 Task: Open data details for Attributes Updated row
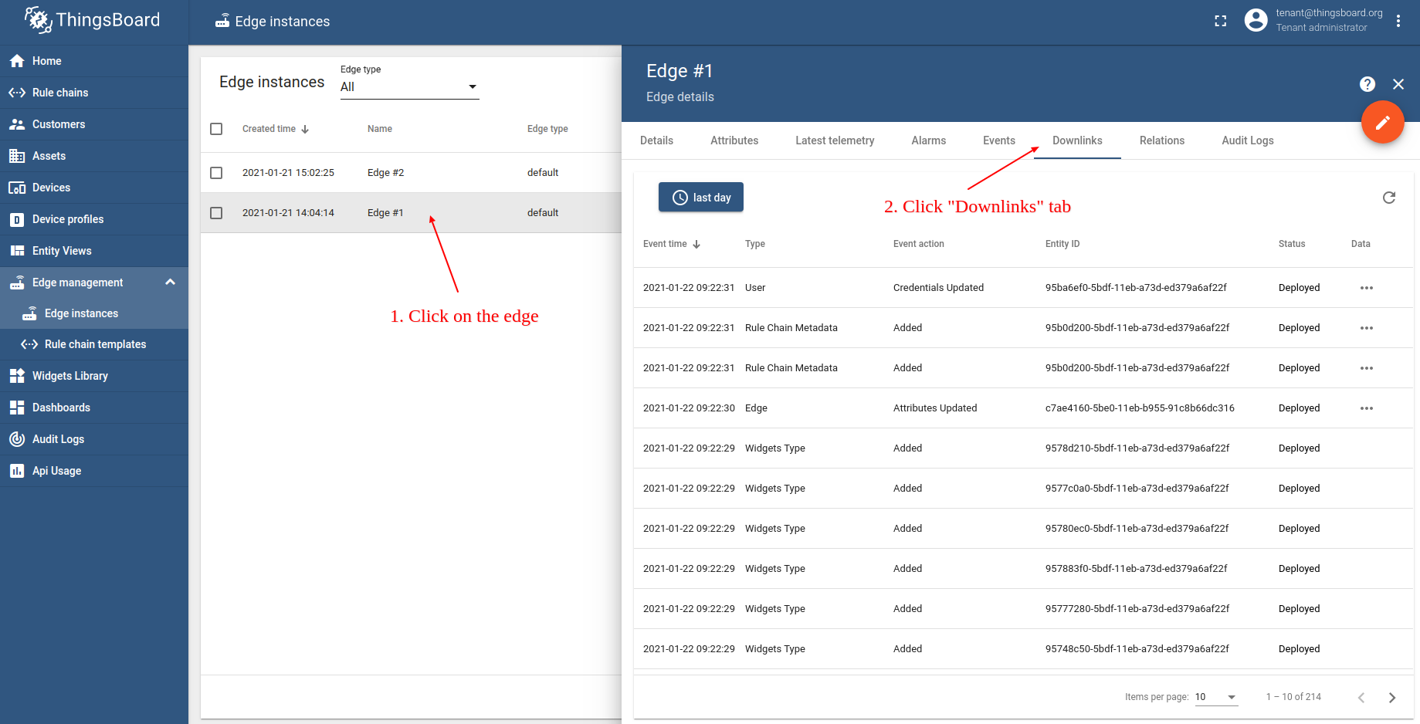[1366, 408]
